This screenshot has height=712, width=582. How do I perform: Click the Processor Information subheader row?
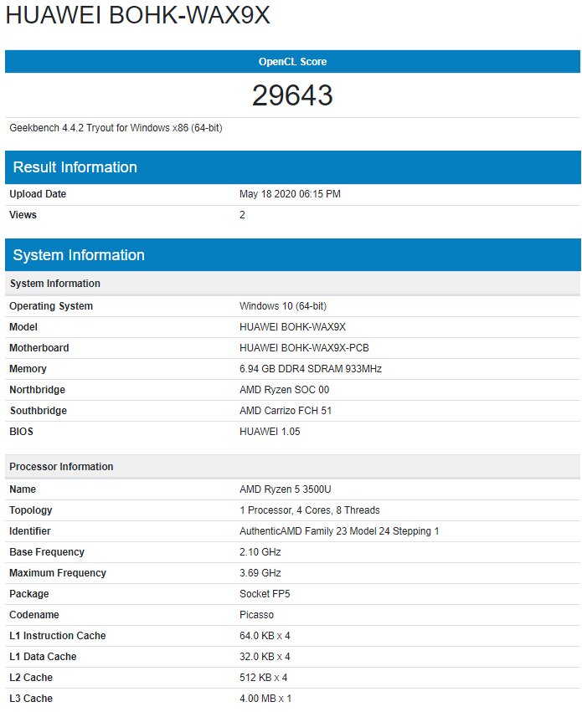tap(292, 466)
